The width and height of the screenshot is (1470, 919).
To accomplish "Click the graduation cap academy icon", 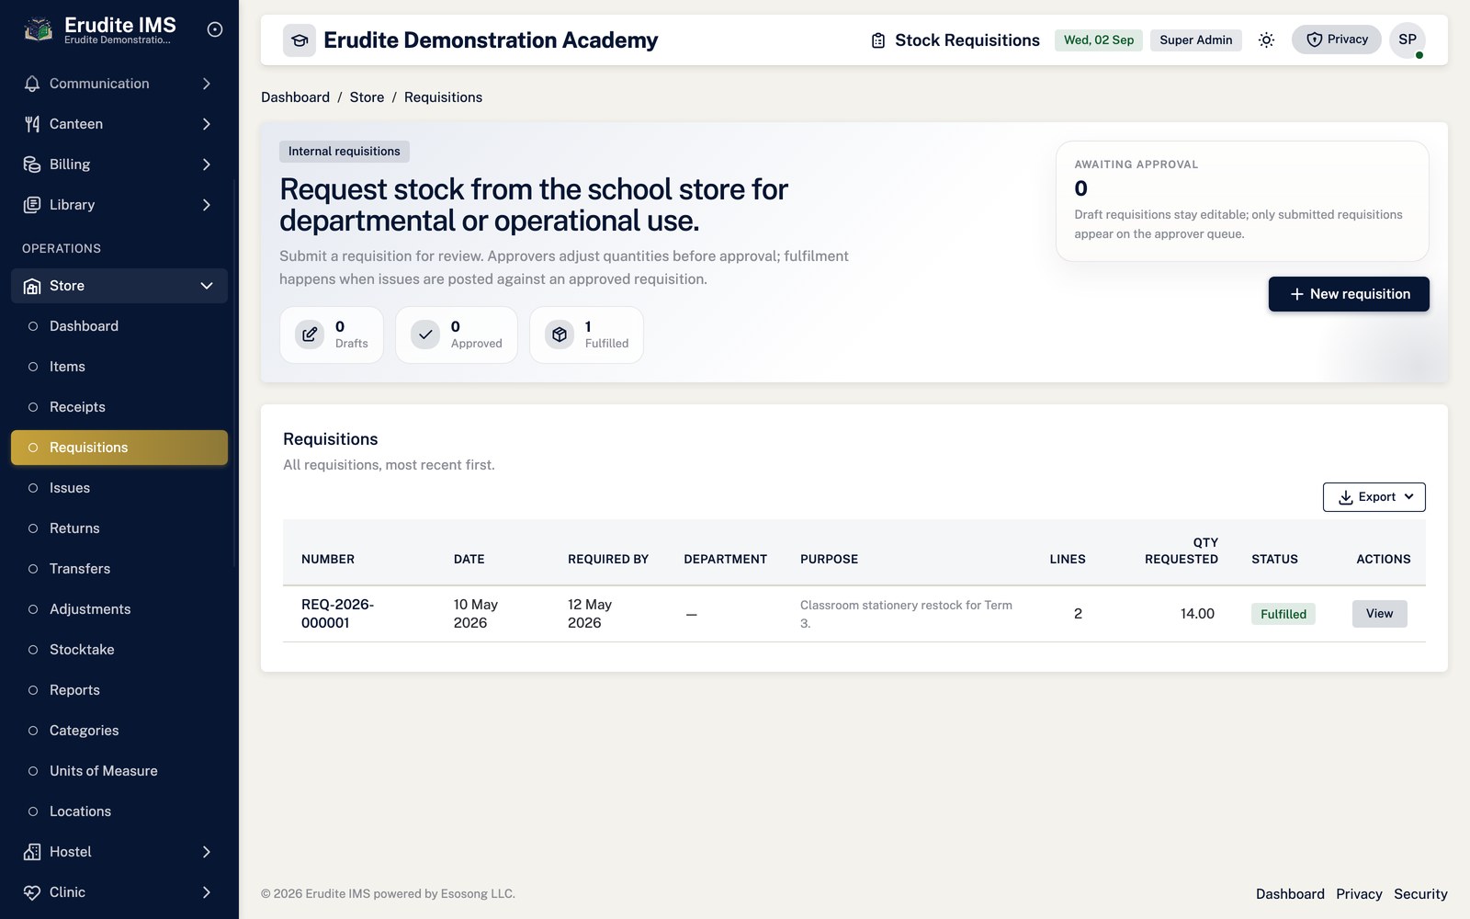I will click(x=300, y=40).
